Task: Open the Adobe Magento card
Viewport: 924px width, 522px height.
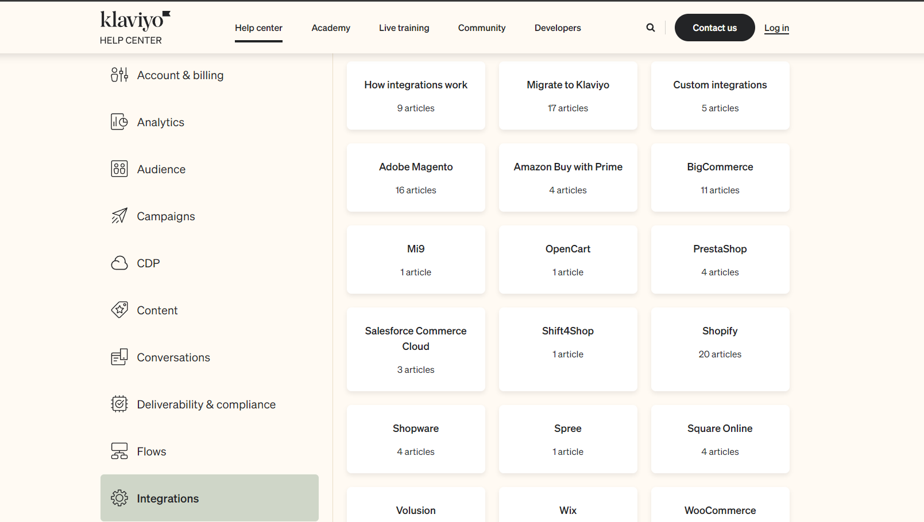Action: (x=416, y=178)
